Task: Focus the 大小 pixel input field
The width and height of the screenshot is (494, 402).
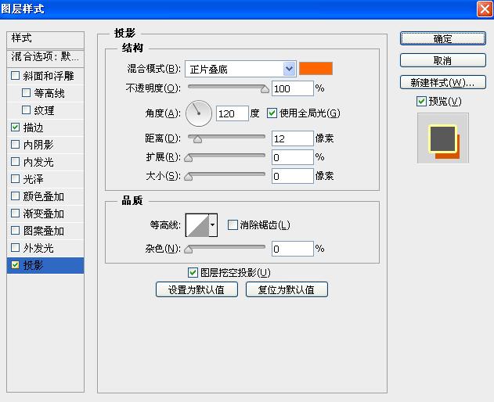Action: (293, 176)
